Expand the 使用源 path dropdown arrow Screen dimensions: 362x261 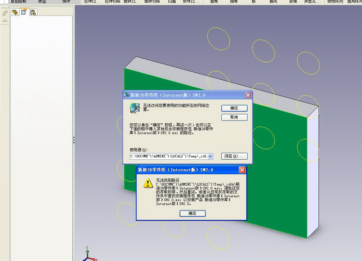(x=210, y=156)
